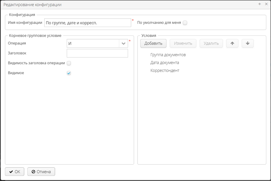Close the Редактирование конфигурации dialog

(266, 4)
